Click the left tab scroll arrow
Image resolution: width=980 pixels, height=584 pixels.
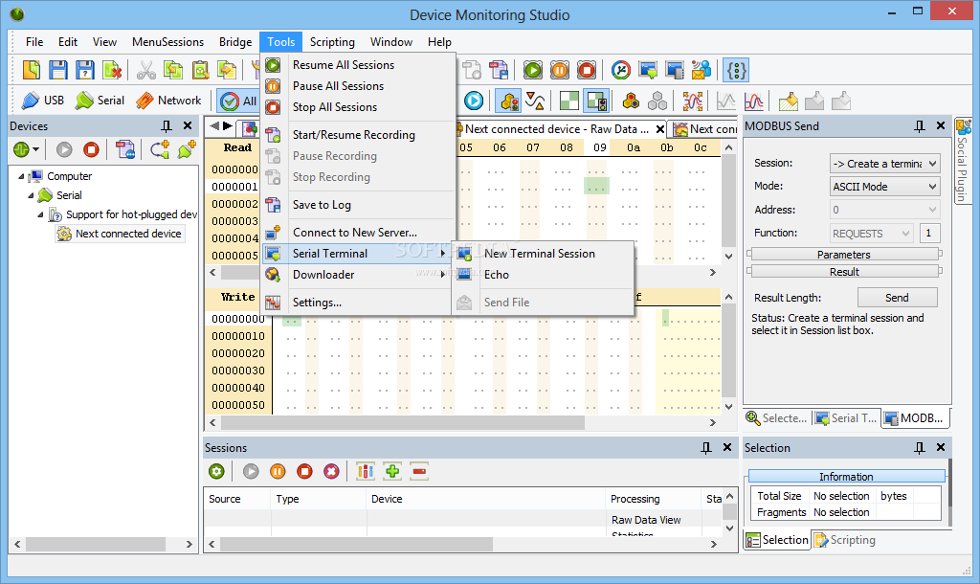(x=213, y=125)
